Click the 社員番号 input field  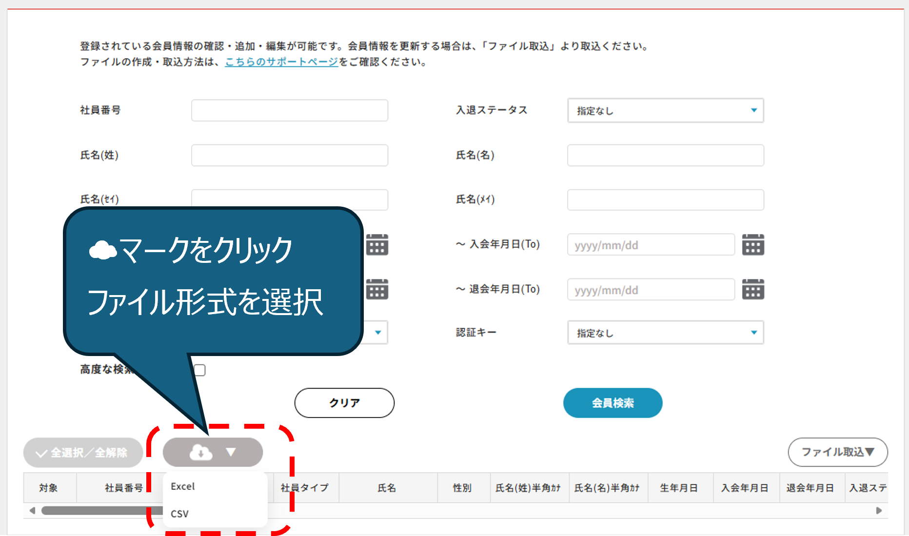point(290,111)
